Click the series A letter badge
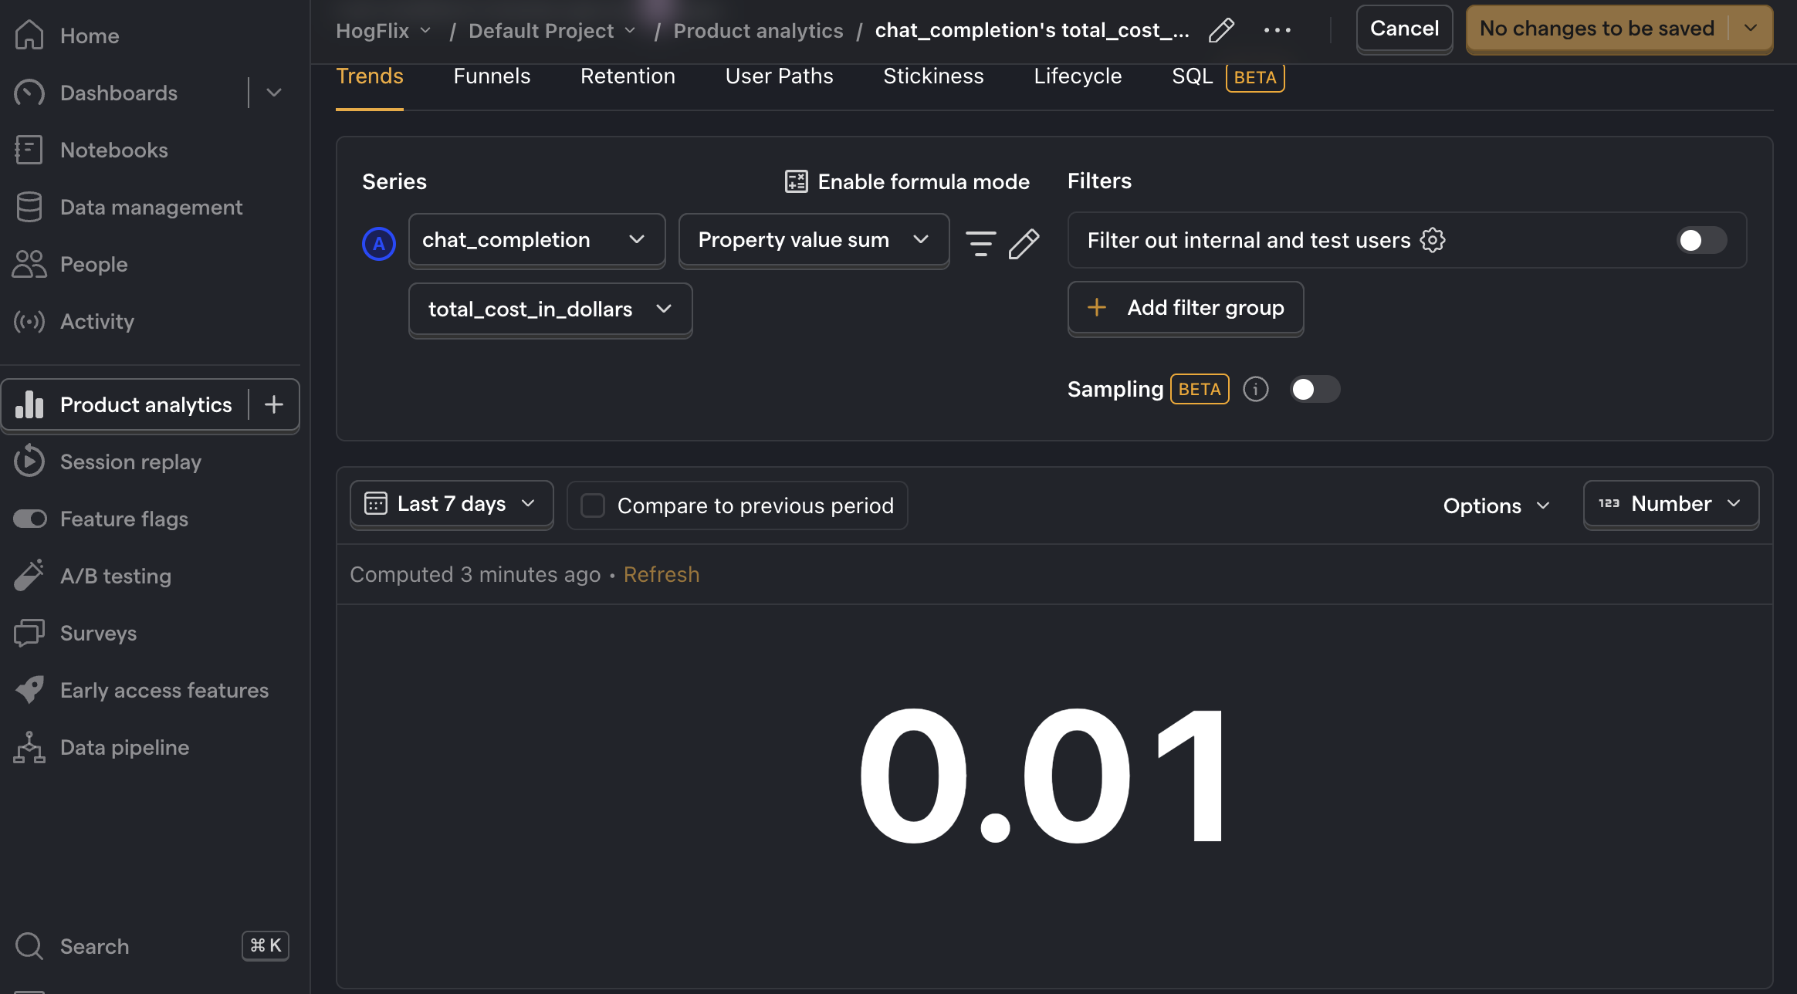 pyautogui.click(x=379, y=244)
